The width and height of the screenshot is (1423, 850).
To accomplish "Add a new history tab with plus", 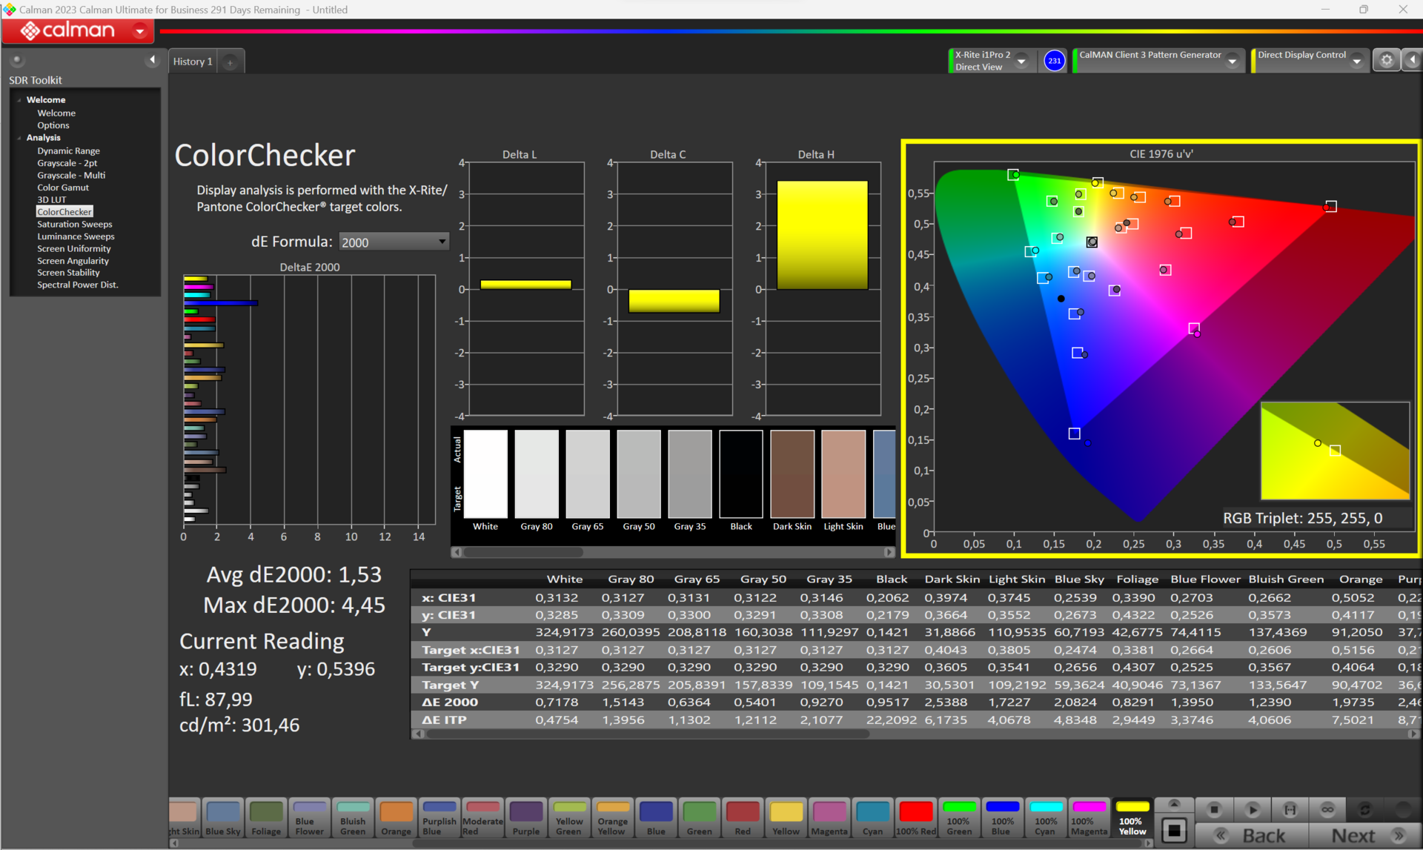I will coord(230,62).
